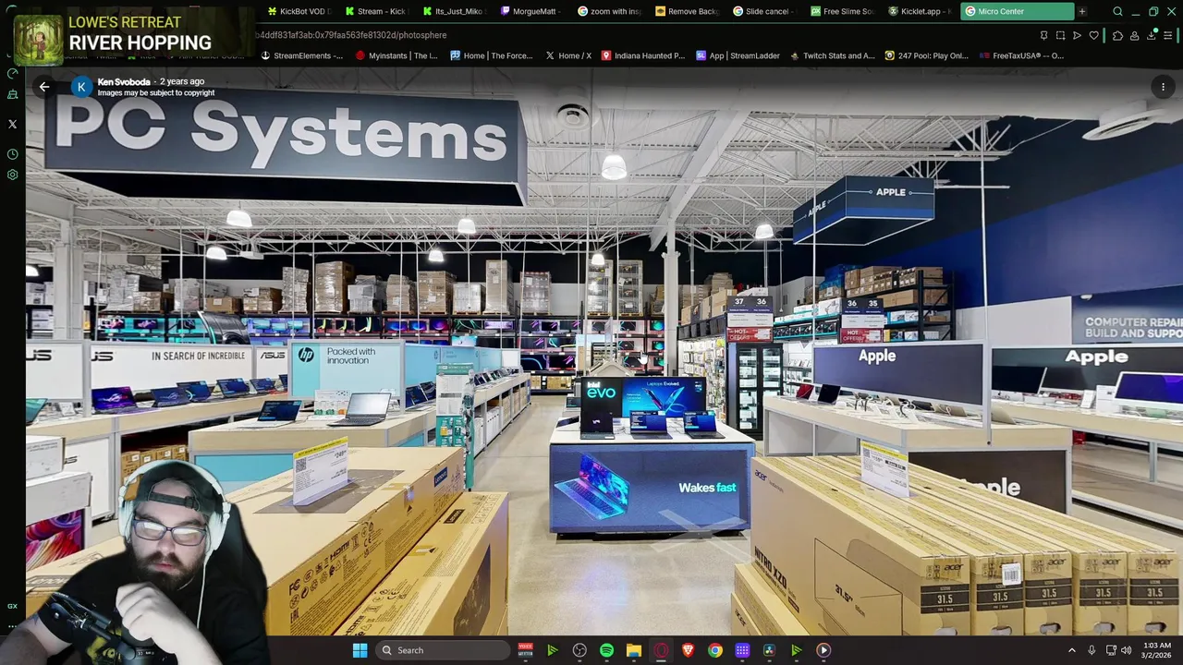This screenshot has width=1183, height=665.
Task: Click the player arrow icon in address bar
Action: pos(1077,35)
